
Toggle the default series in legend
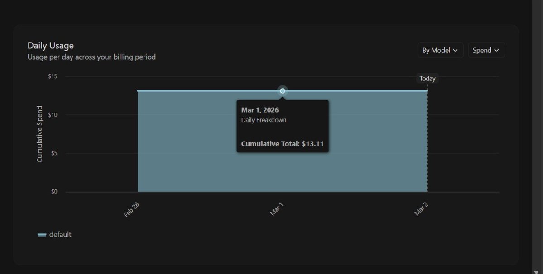click(x=54, y=235)
